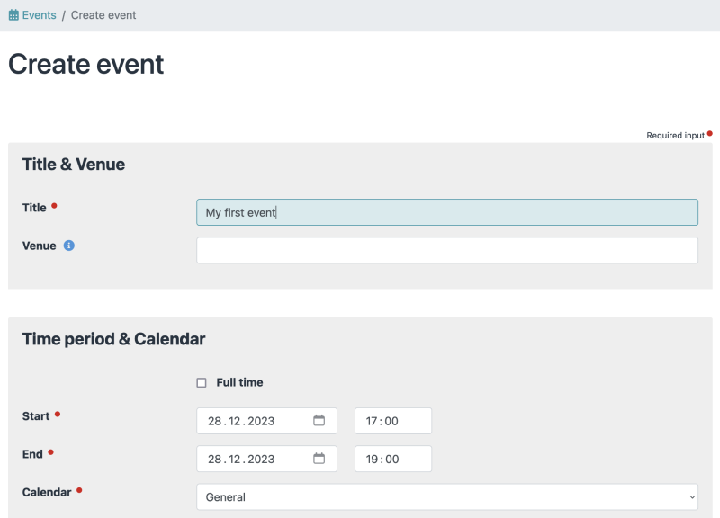Open the date picker for the End date
The height and width of the screenshot is (518, 720).
319,459
